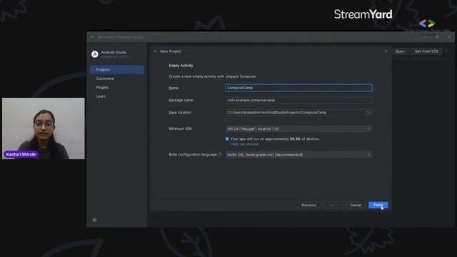The height and width of the screenshot is (257, 457).
Task: Click the info icon beside device percentage
Action: tap(227, 139)
